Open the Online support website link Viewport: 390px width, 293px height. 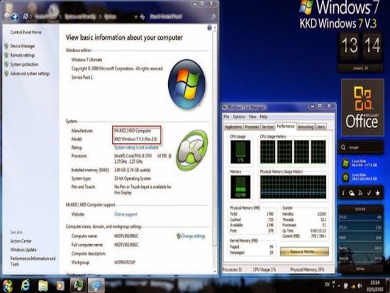coord(126,214)
